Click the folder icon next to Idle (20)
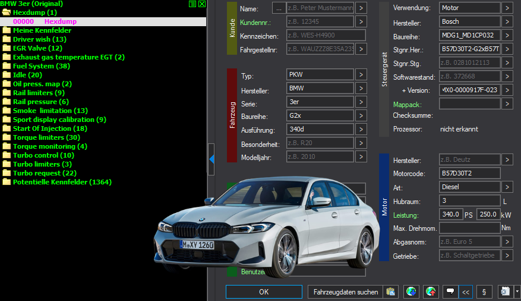This screenshot has height=301, width=521. (x=7, y=75)
